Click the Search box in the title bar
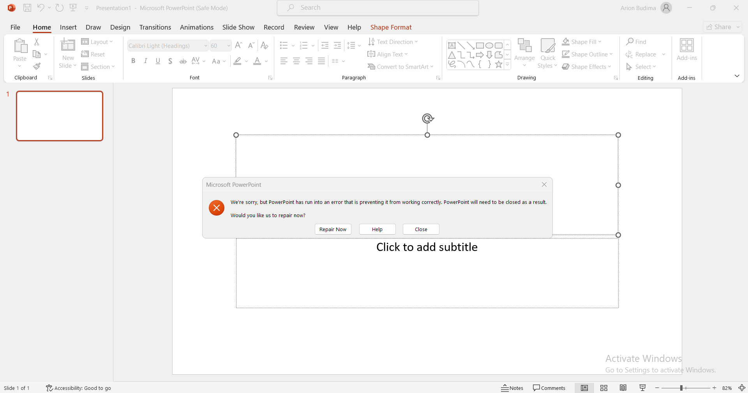Screen dimensions: 748x393 click(378, 8)
